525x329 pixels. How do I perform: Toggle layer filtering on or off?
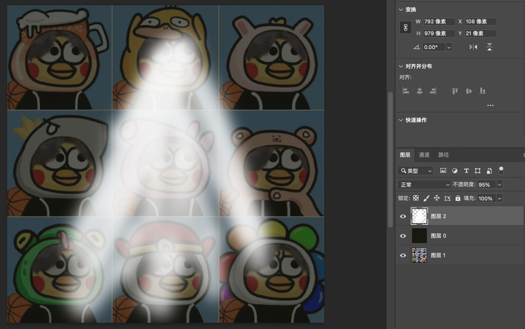[x=501, y=170]
